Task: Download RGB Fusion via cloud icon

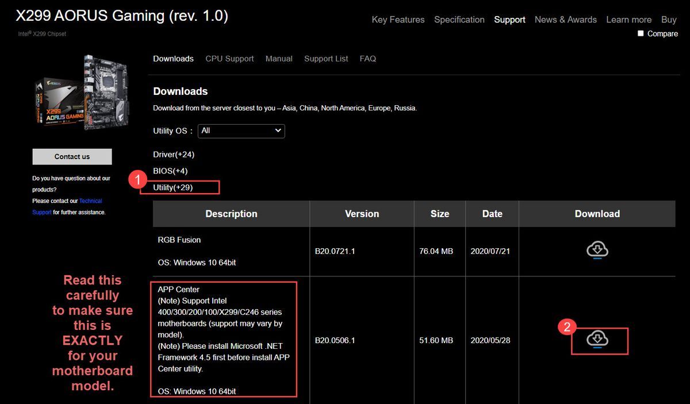Action: [x=597, y=251]
